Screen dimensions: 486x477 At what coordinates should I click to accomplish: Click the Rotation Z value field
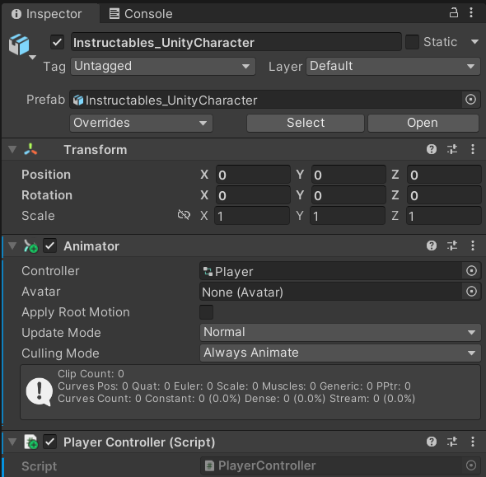444,195
